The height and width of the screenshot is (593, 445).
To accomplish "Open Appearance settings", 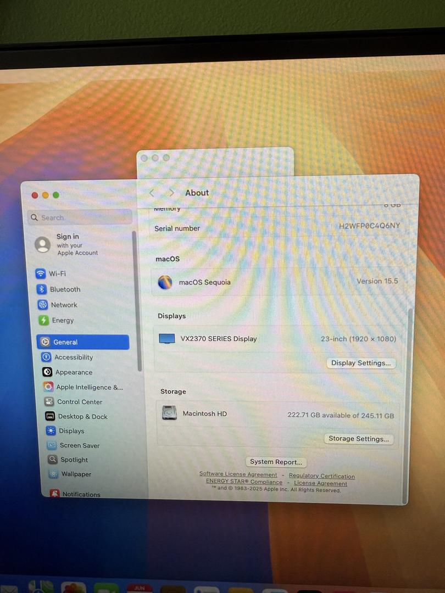I will tap(68, 372).
